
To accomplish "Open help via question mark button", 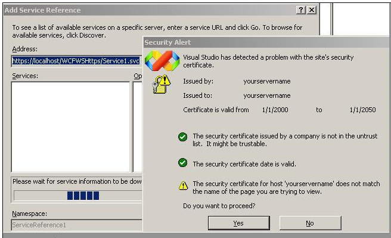I will pyautogui.click(x=301, y=10).
